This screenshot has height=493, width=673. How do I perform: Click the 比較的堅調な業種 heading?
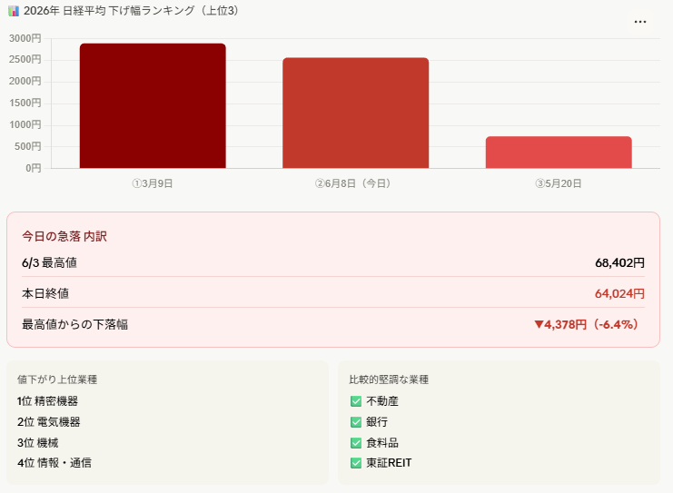[389, 380]
